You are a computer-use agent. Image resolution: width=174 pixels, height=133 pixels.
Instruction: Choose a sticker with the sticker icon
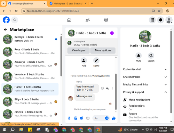tap(82, 118)
